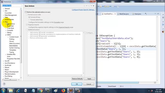Enable Perform the selected actions on save
This screenshot has height=93, width=165.
click(26, 12)
